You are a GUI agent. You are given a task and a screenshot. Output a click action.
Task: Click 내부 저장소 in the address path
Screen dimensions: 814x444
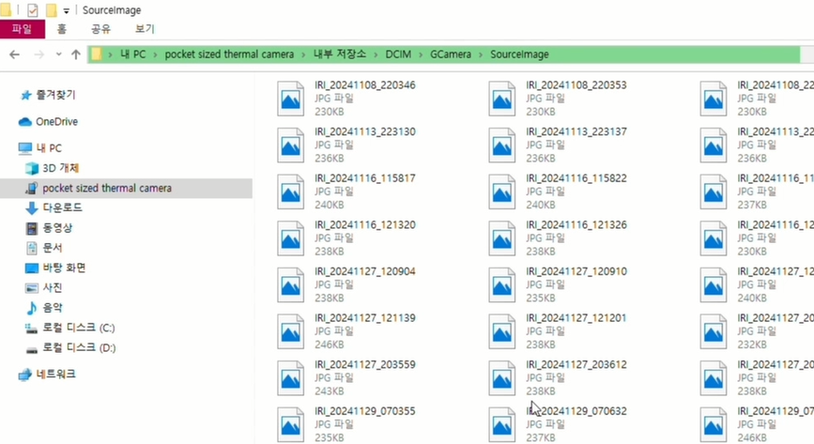click(340, 54)
